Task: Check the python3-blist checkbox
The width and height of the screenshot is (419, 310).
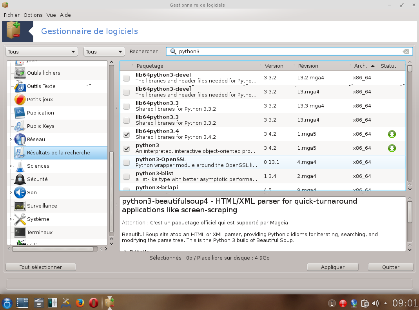Action: click(x=126, y=177)
